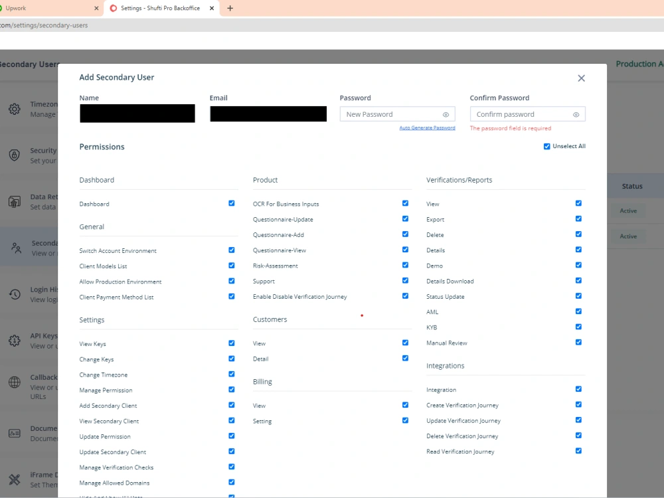This screenshot has height=498, width=664.
Task: Uncheck Enable Disable Verification Journey checkbox
Action: 405,296
